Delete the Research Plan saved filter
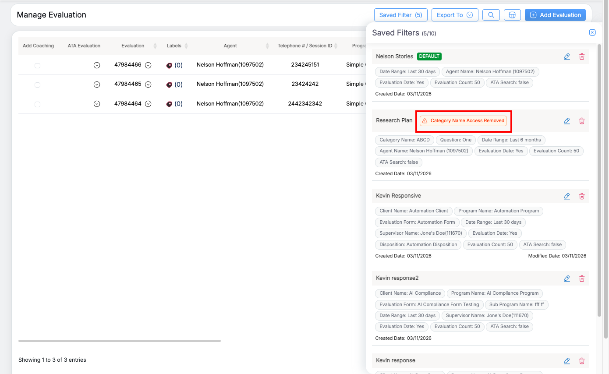 [x=582, y=121]
